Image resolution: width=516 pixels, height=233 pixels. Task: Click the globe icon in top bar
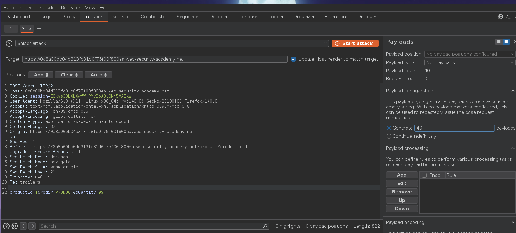(x=500, y=17)
